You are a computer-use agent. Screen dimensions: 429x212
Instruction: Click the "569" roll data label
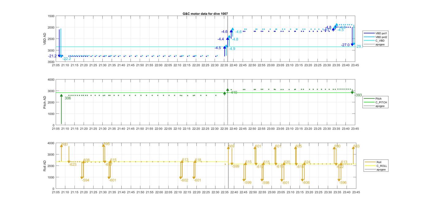click(x=231, y=146)
